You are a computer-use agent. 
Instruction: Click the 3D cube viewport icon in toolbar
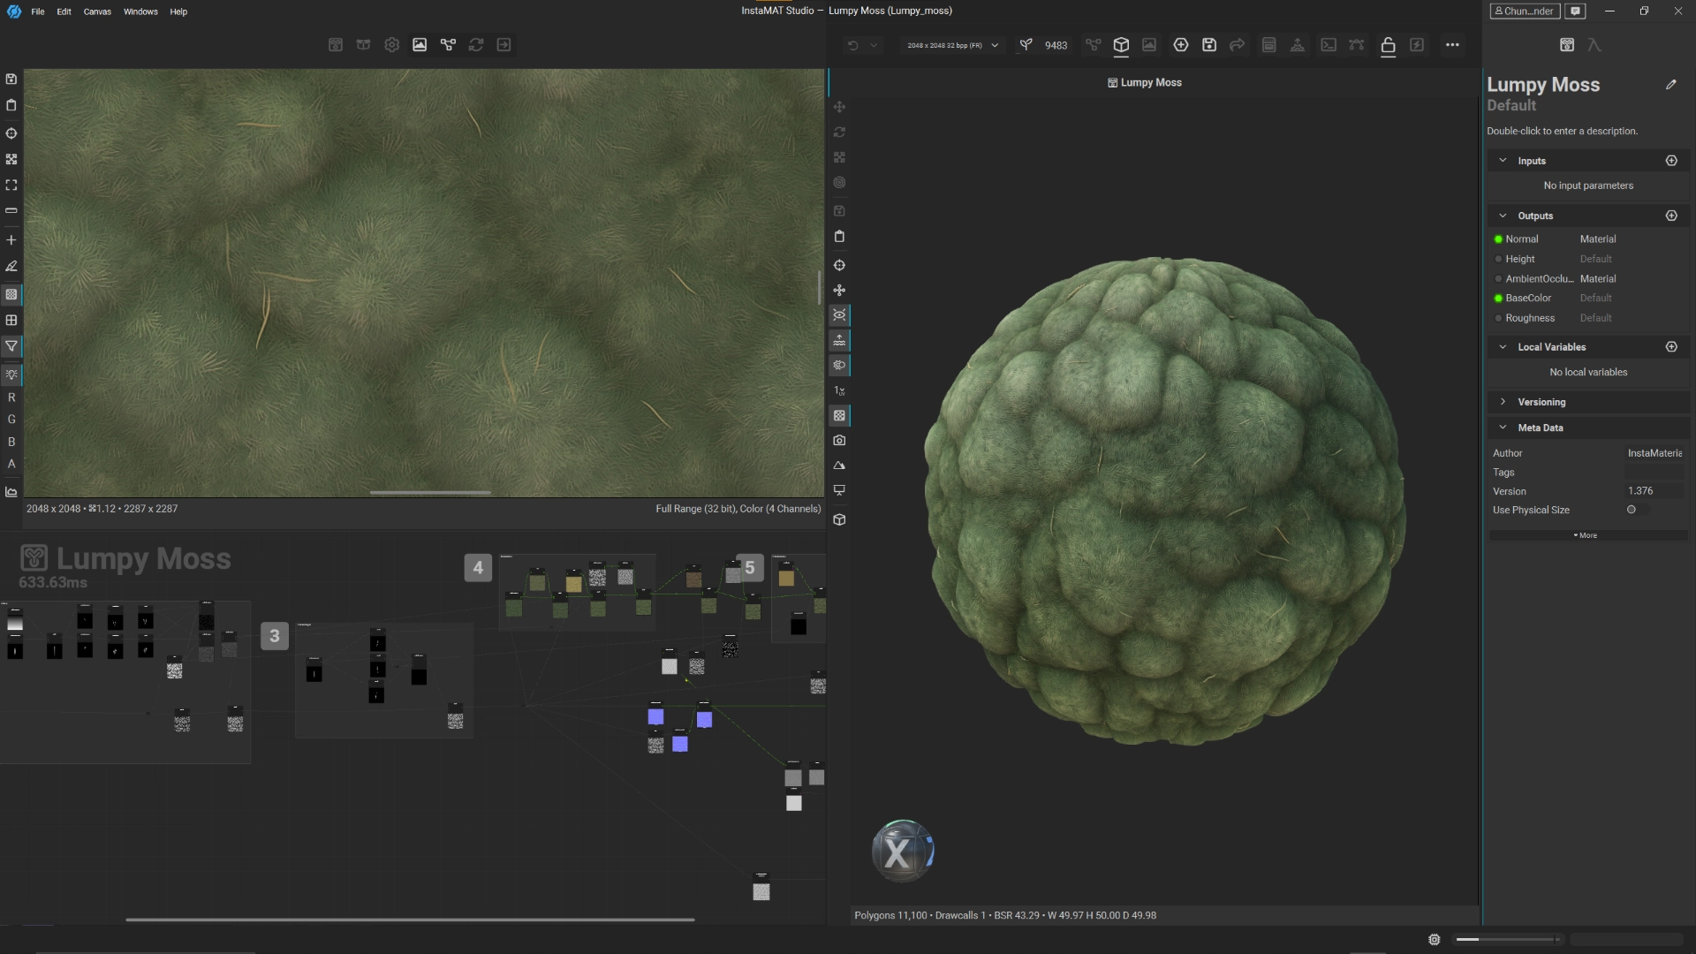coord(1121,45)
